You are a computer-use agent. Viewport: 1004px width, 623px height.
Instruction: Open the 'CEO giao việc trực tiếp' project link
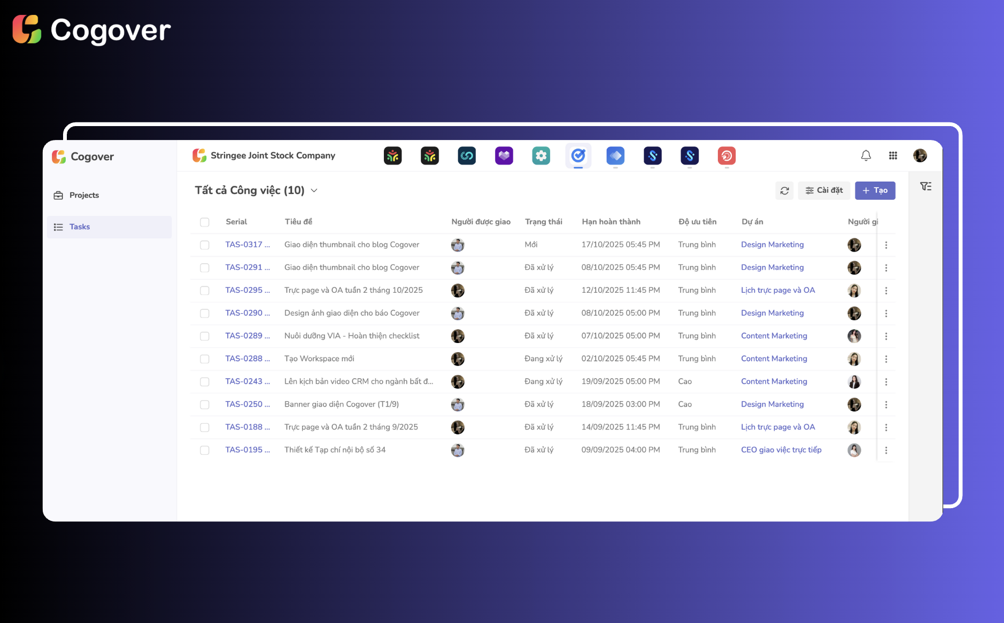[781, 450]
